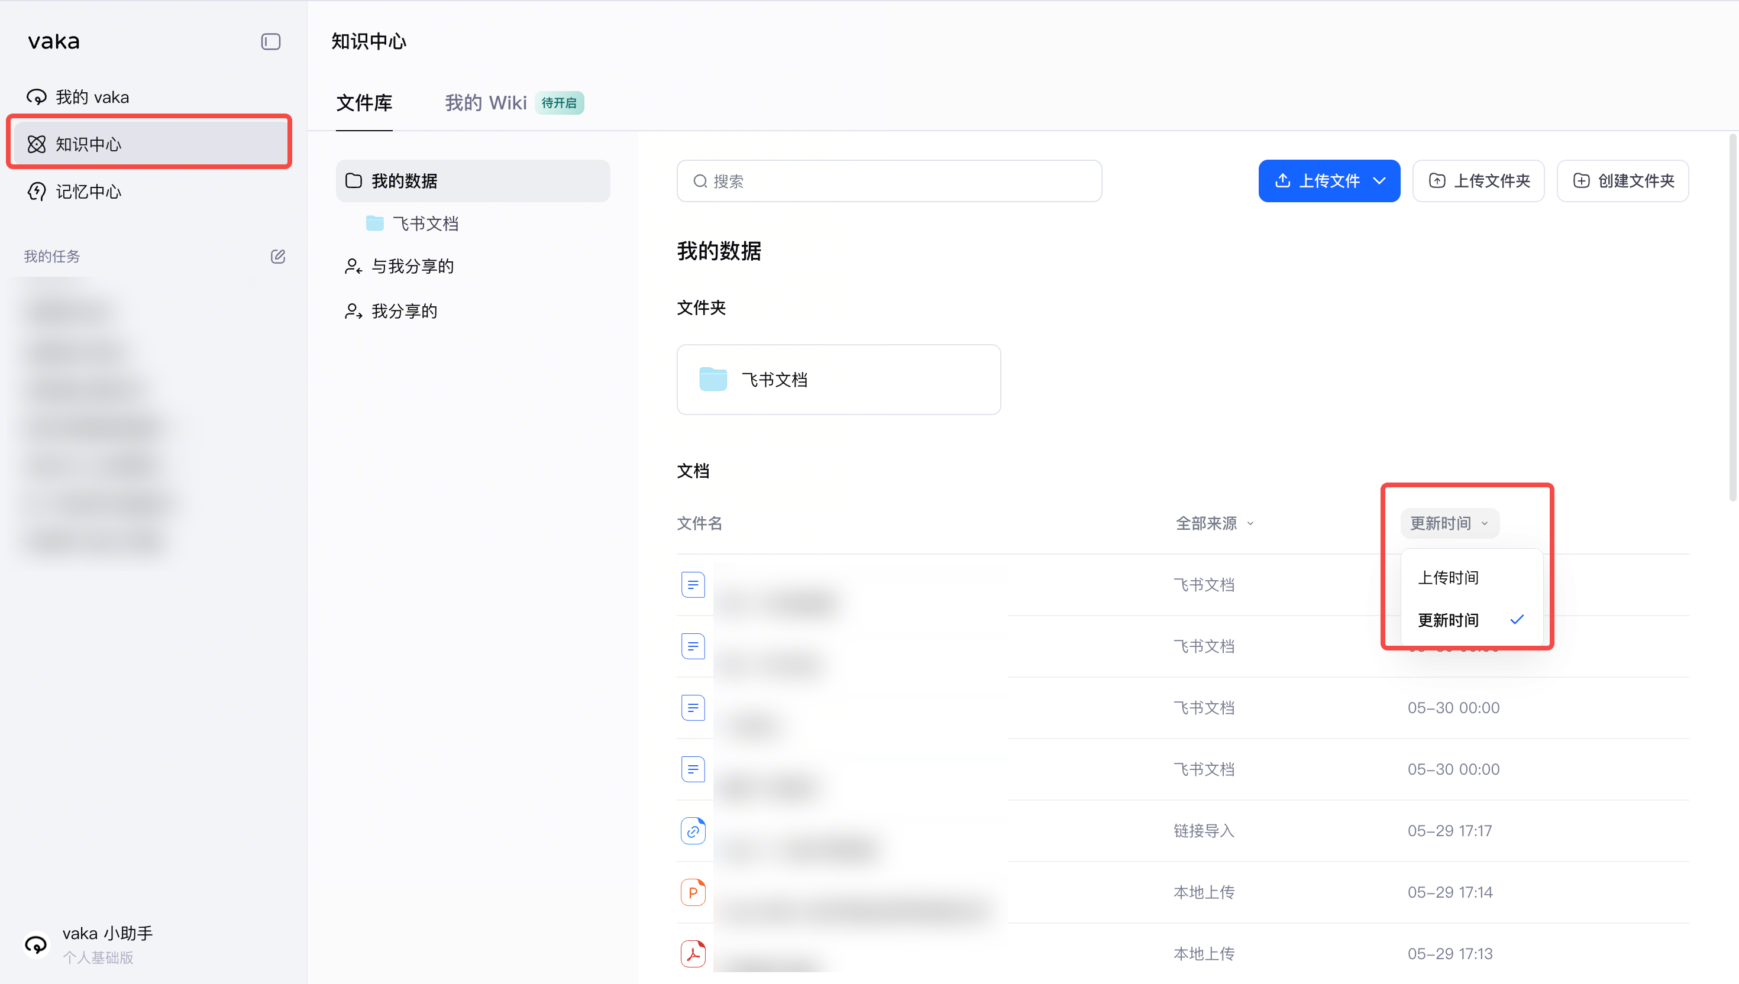Click the 链接导入 source cell
Viewport: 1739px width, 984px height.
tap(1204, 831)
